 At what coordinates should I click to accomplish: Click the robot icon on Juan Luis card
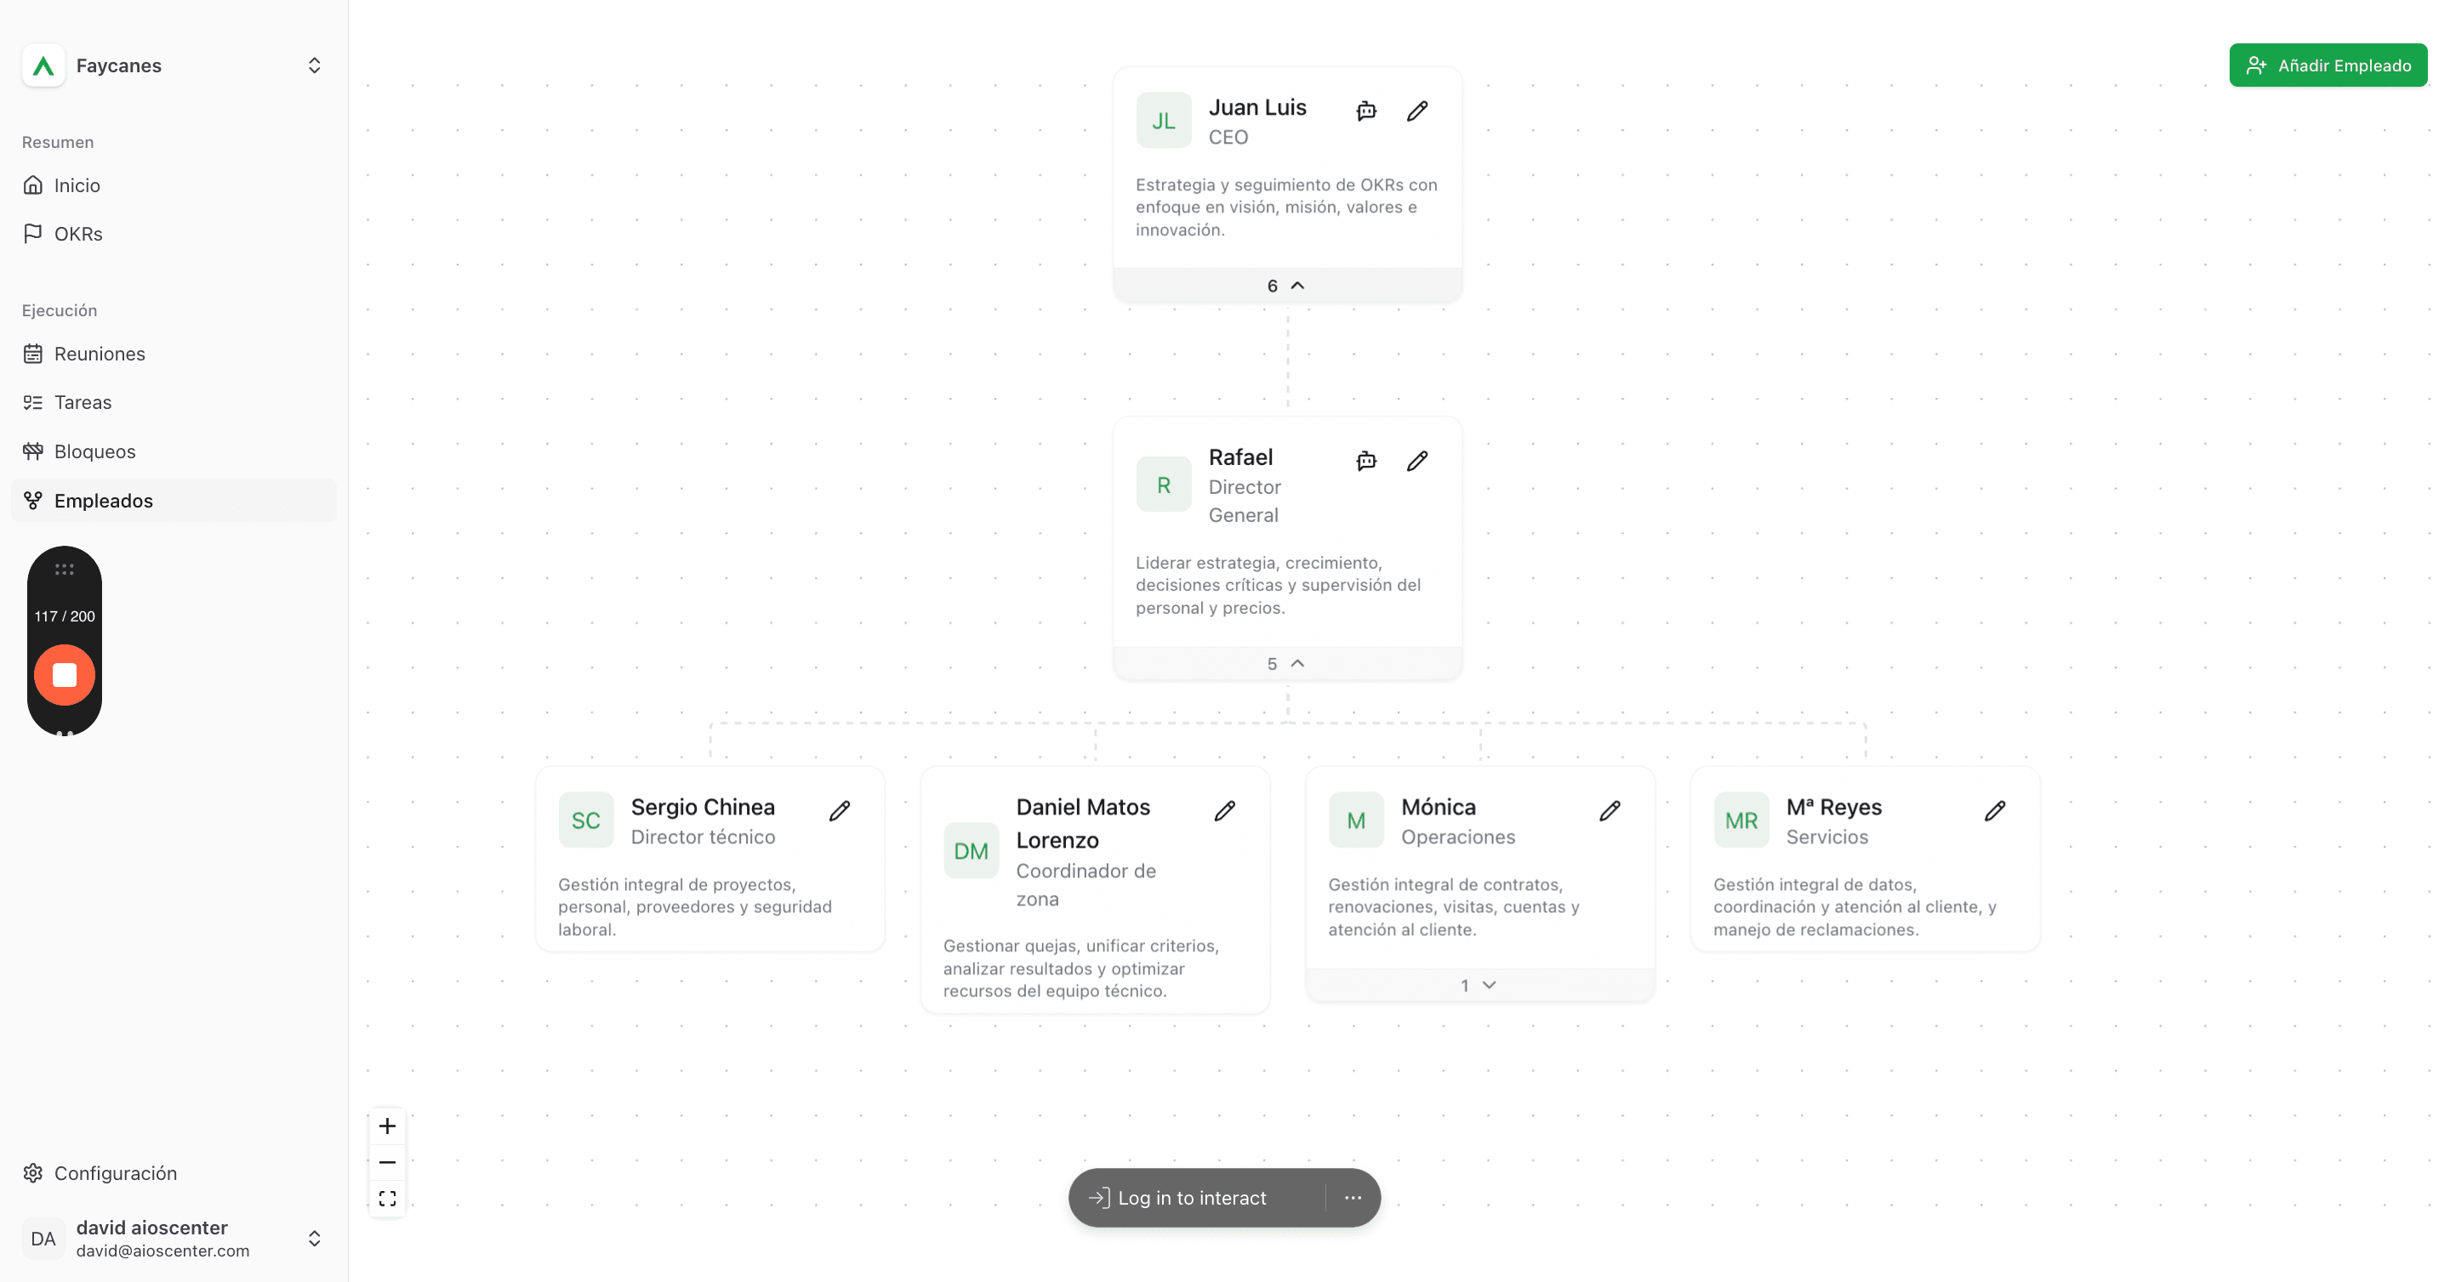point(1365,111)
